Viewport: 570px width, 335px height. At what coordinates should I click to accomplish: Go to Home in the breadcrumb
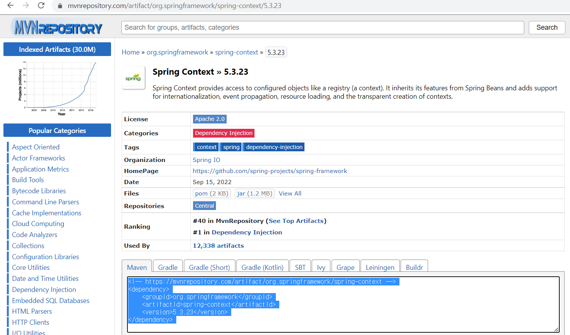point(130,52)
